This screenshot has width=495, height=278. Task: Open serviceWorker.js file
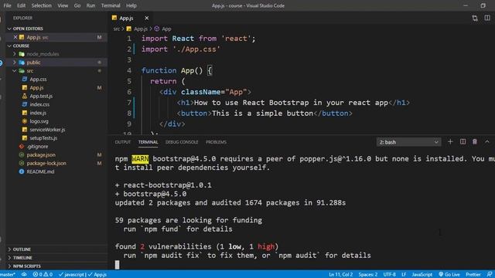[47, 130]
